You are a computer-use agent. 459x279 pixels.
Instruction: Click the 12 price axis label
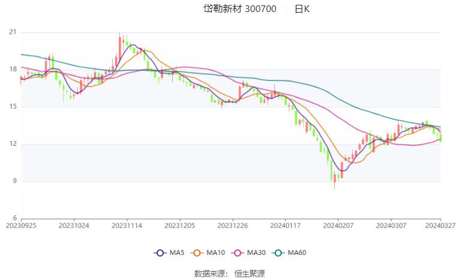(13, 143)
